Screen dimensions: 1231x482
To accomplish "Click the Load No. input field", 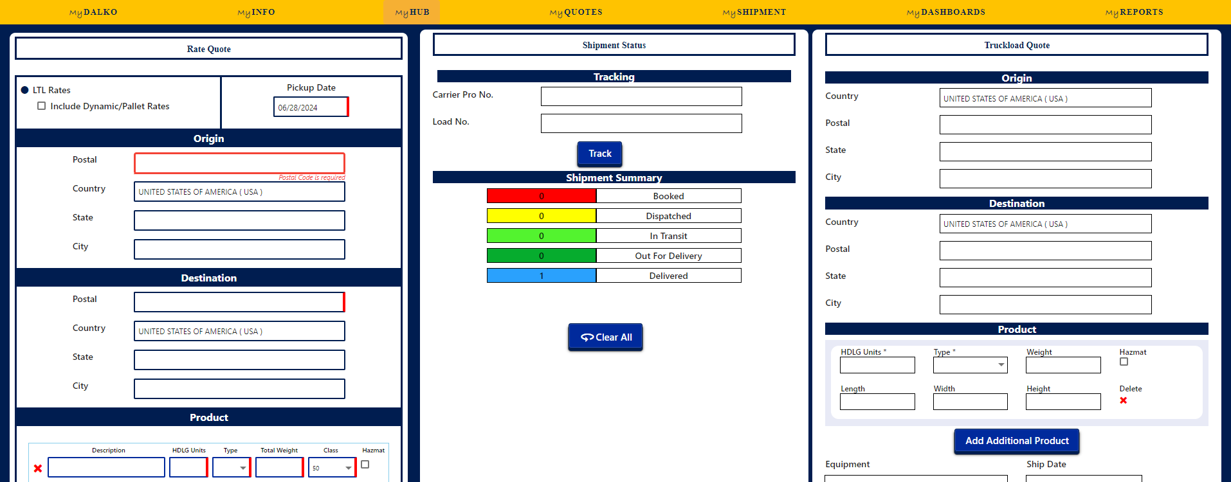I will [x=641, y=123].
